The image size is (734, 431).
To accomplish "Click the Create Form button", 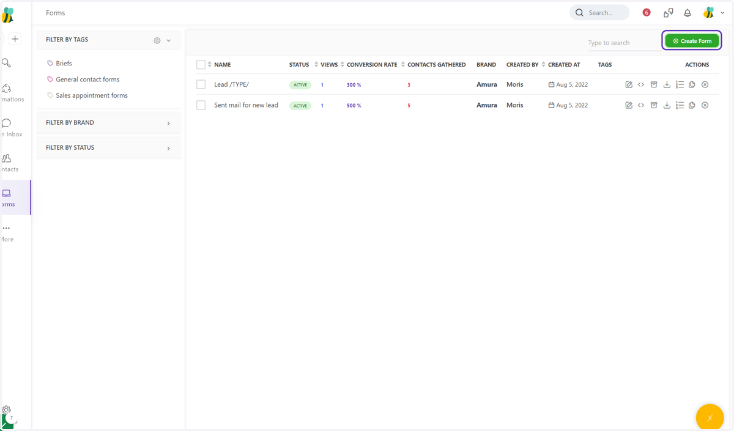I will click(692, 41).
